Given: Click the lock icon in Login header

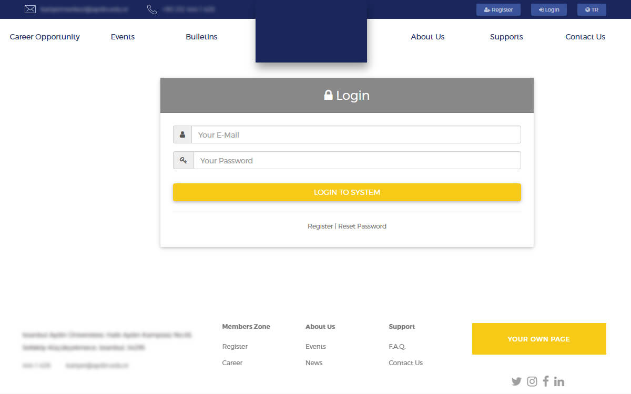Looking at the screenshot, I should (328, 95).
